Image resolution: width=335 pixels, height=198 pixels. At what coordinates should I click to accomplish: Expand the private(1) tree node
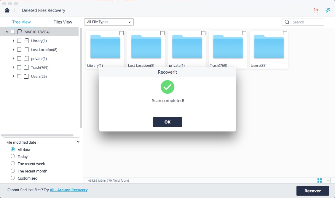[x=13, y=58]
